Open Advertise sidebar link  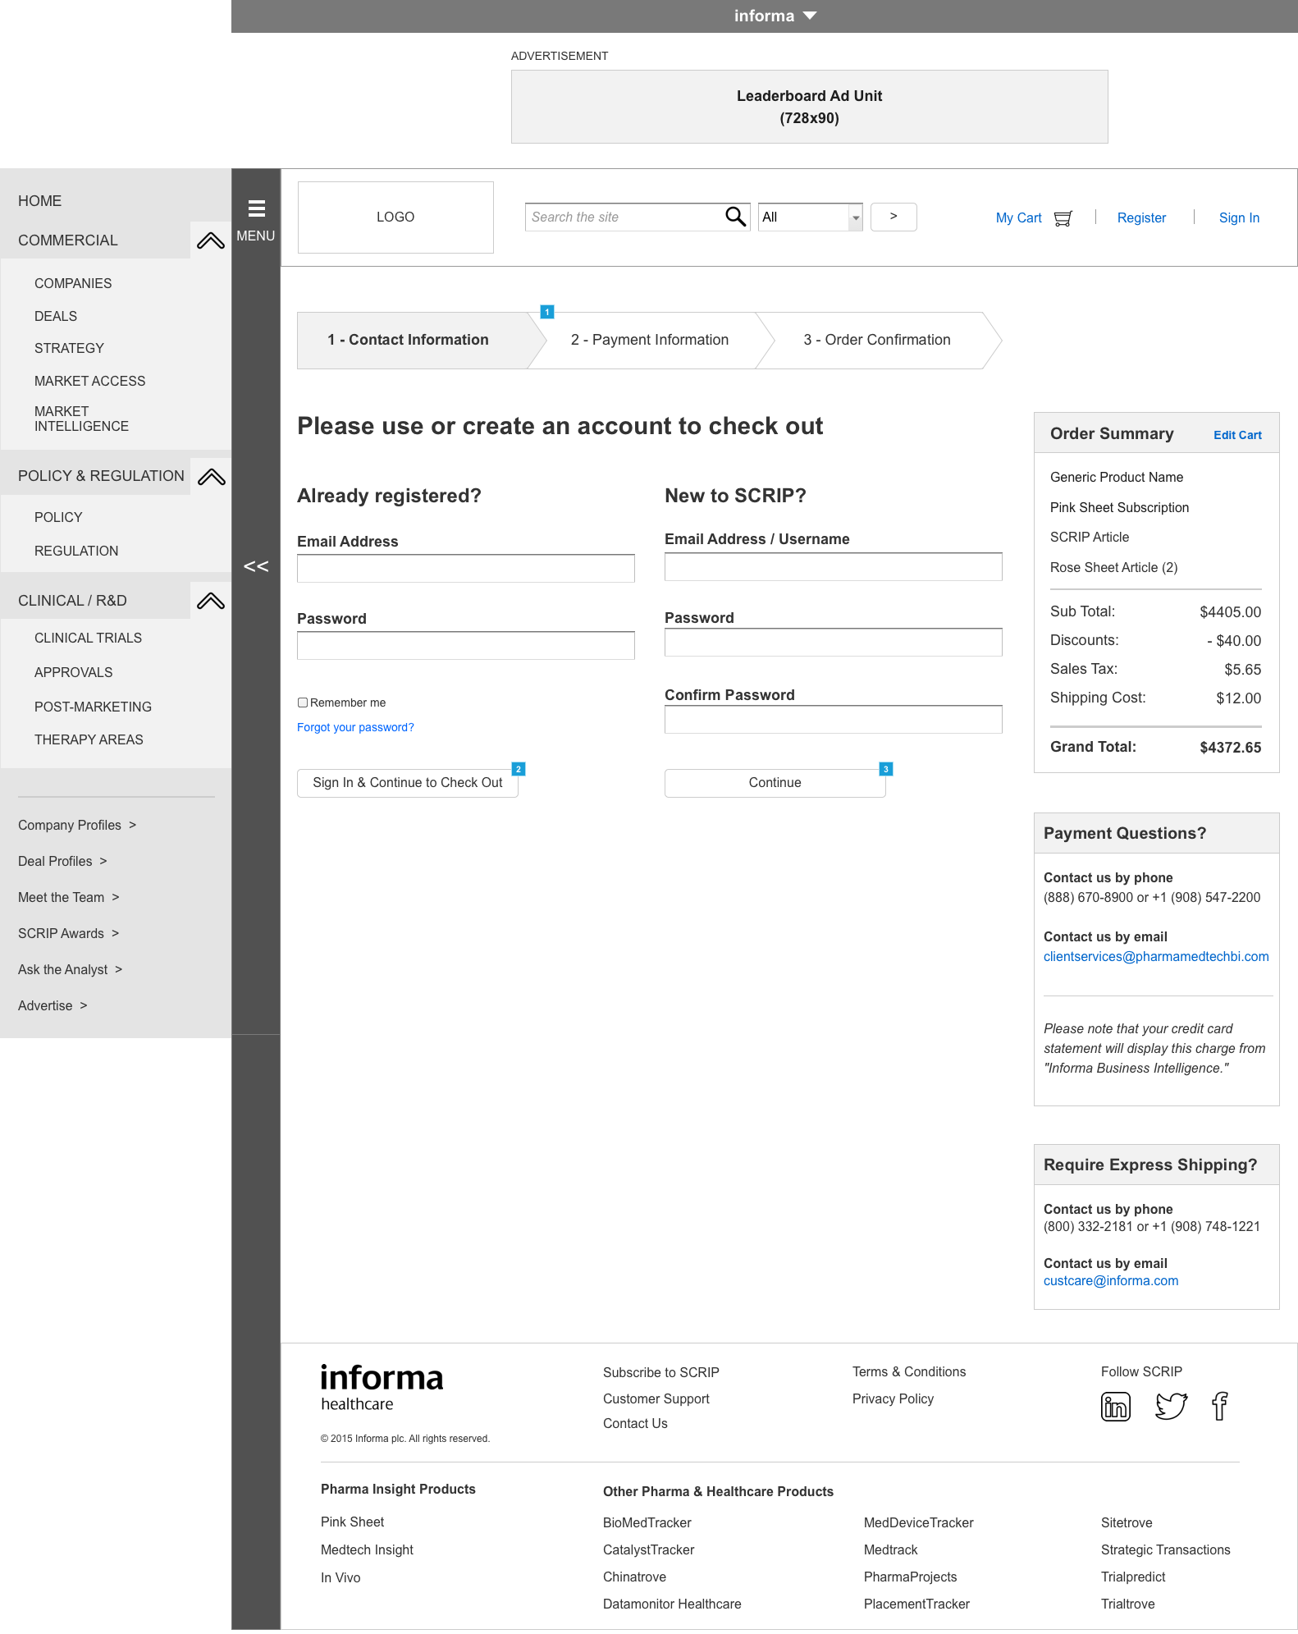(53, 1005)
